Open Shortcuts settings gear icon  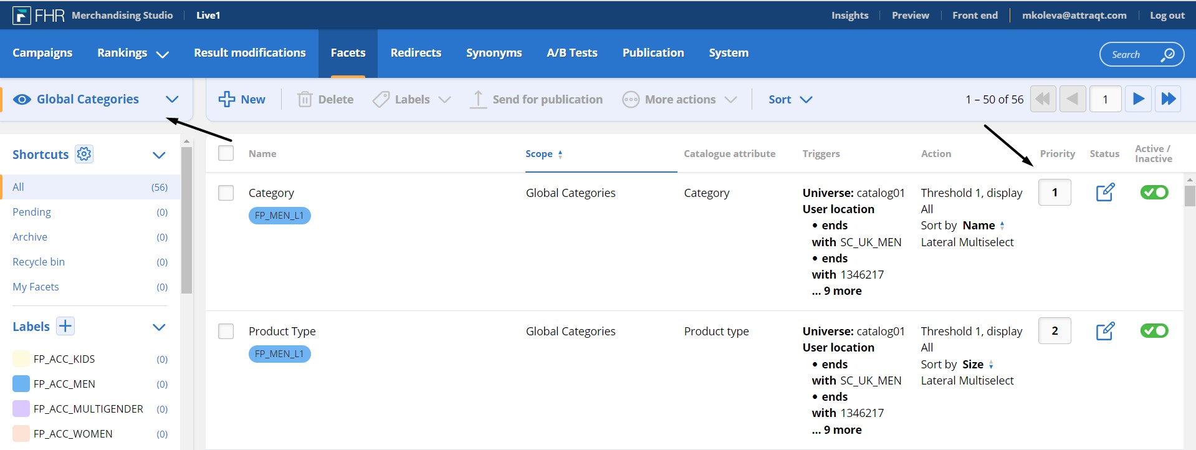(x=84, y=154)
